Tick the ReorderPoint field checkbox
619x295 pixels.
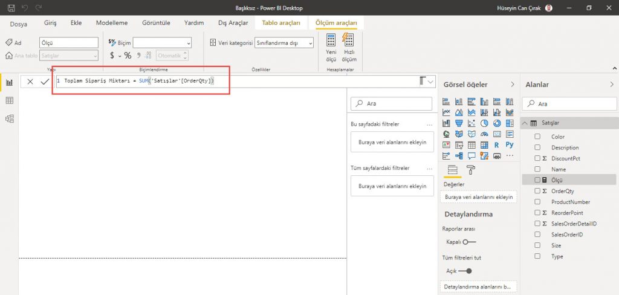pyautogui.click(x=537, y=212)
